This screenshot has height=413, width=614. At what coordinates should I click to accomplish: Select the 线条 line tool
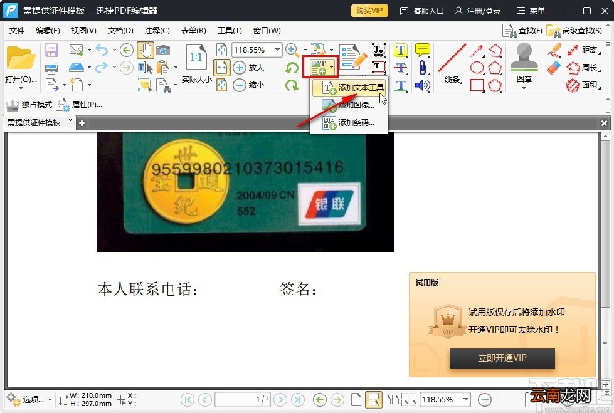(452, 64)
